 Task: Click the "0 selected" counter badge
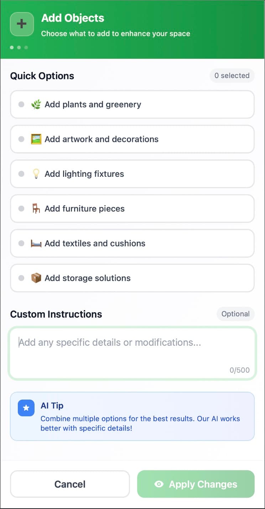(232, 76)
